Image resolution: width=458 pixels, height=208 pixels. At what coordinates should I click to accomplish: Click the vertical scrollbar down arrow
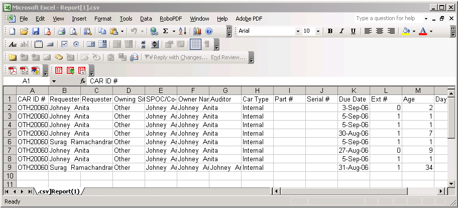(x=451, y=184)
